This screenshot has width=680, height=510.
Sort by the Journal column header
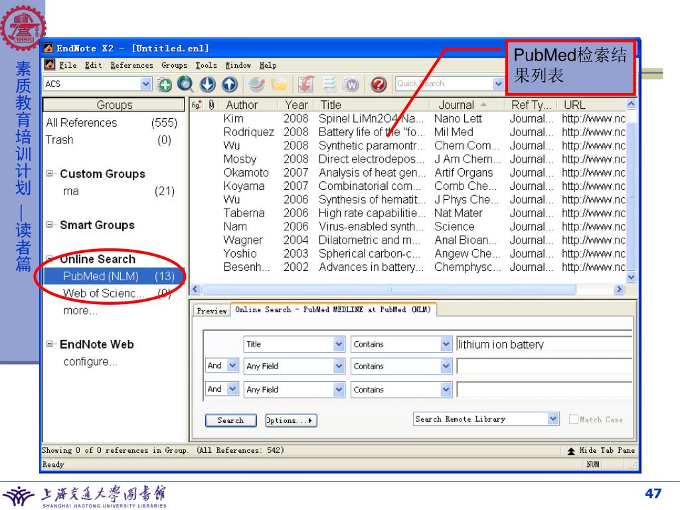pos(462,104)
